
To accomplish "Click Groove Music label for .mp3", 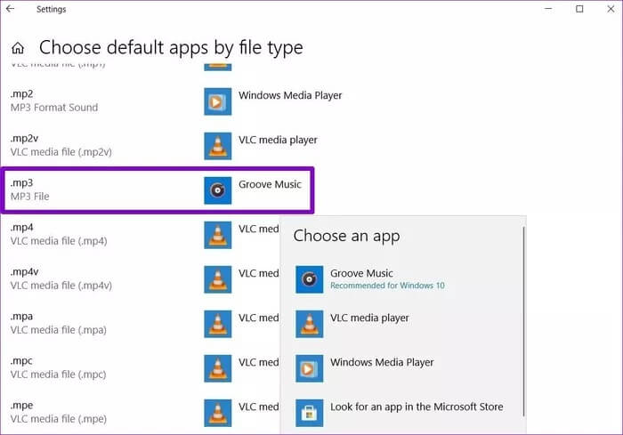I will [270, 184].
